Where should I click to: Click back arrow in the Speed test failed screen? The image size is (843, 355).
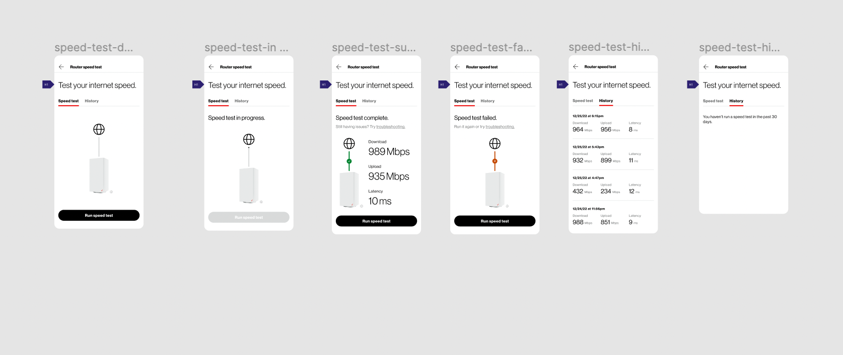(457, 67)
